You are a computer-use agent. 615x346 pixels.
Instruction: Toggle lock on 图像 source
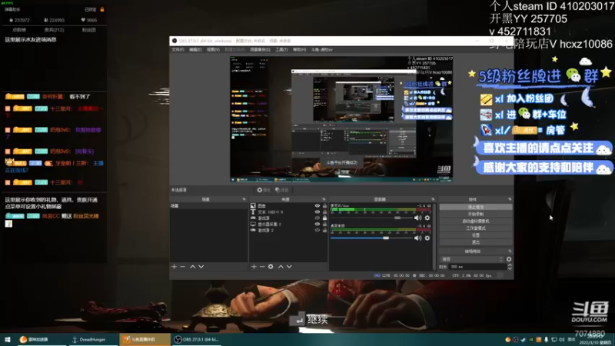point(324,206)
